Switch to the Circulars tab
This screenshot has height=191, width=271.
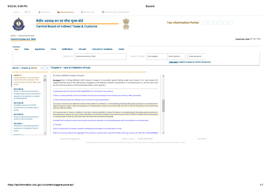[x=82, y=49]
